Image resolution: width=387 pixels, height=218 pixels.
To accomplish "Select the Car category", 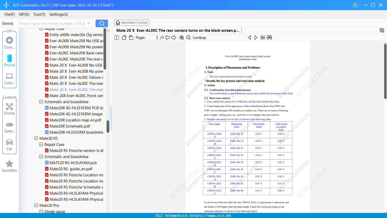I will click(9, 145).
